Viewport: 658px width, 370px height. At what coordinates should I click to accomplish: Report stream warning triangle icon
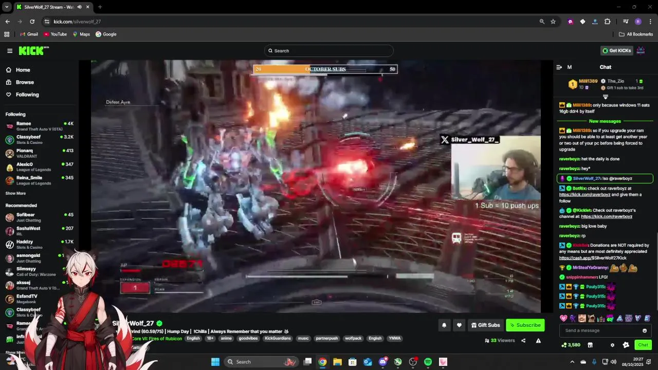coord(538,341)
